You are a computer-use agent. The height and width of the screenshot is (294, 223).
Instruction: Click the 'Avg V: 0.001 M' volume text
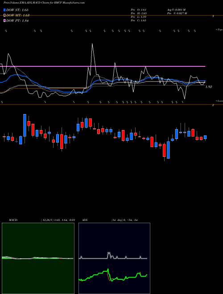tap(176, 10)
